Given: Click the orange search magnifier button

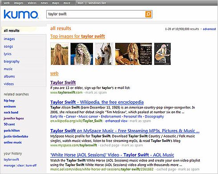Looking at the screenshot, I should tap(148, 14).
